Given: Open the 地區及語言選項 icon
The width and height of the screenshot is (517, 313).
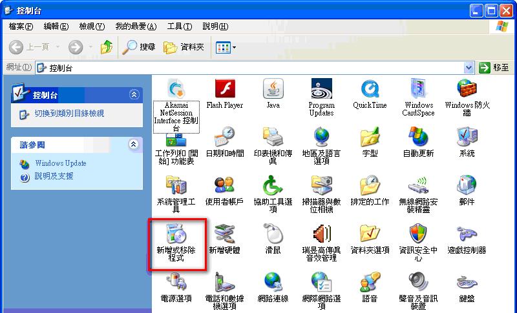Looking at the screenshot, I should 321,137.
